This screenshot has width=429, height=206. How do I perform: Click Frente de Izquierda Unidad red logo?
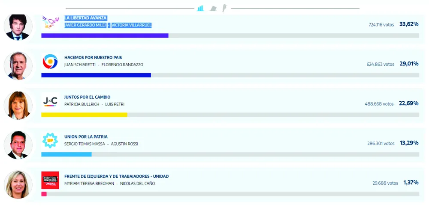pyautogui.click(x=50, y=180)
